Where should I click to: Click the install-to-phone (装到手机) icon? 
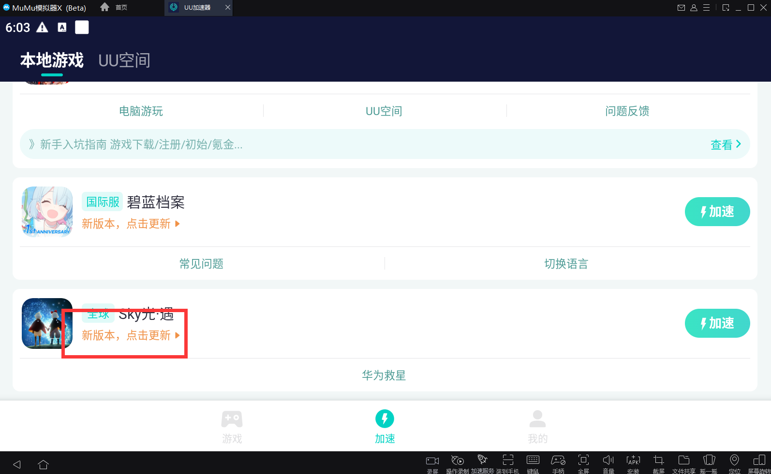click(508, 460)
